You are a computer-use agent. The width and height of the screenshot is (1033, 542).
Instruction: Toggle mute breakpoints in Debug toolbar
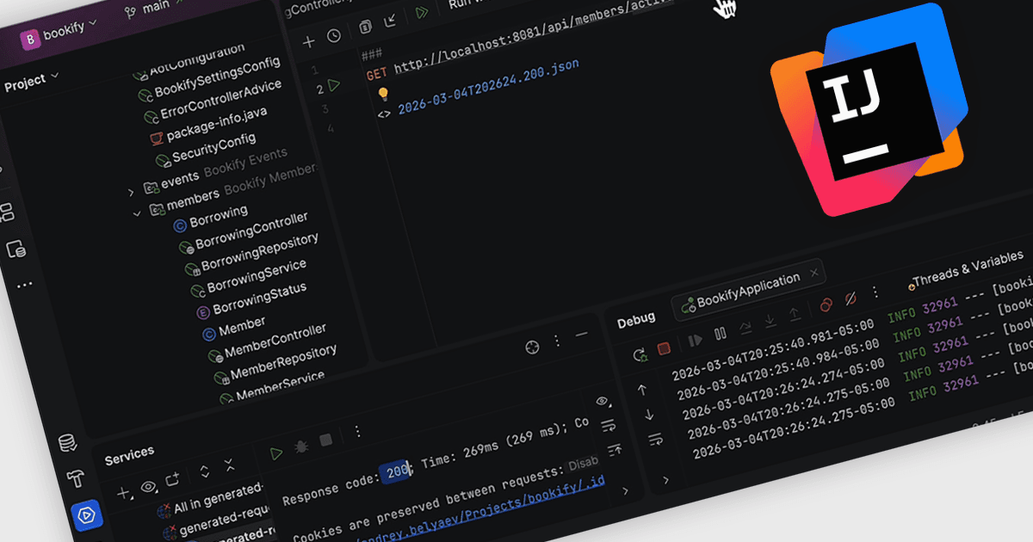pyautogui.click(x=851, y=298)
